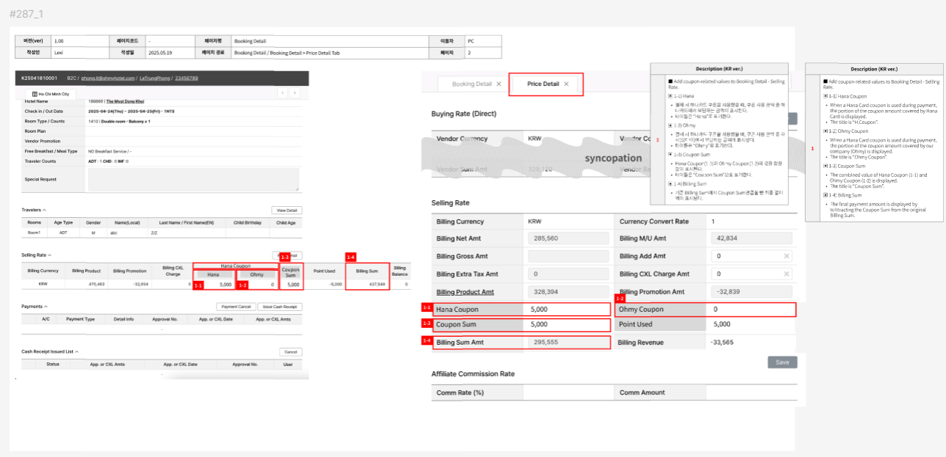Collapse the Travelers section

point(45,210)
